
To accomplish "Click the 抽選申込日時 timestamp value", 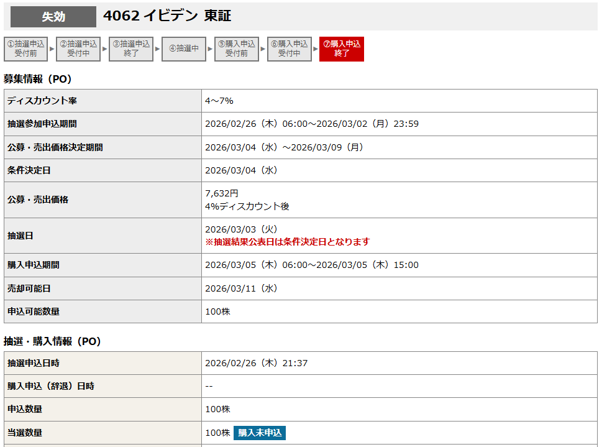I will 256,363.
